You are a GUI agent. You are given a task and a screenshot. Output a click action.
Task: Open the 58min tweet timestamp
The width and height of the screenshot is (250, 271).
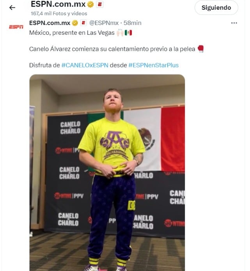point(133,23)
